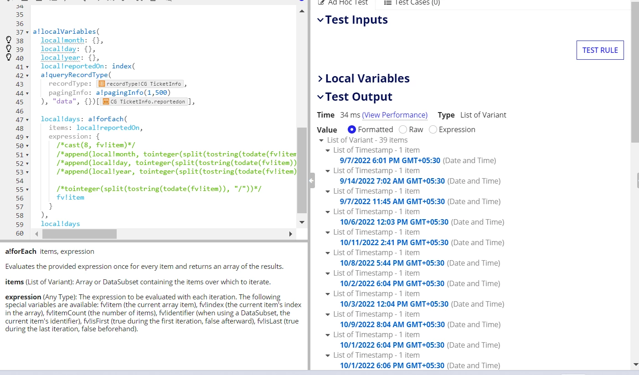
Task: Click a!localVariables( on line 37
Action: tap(66, 32)
